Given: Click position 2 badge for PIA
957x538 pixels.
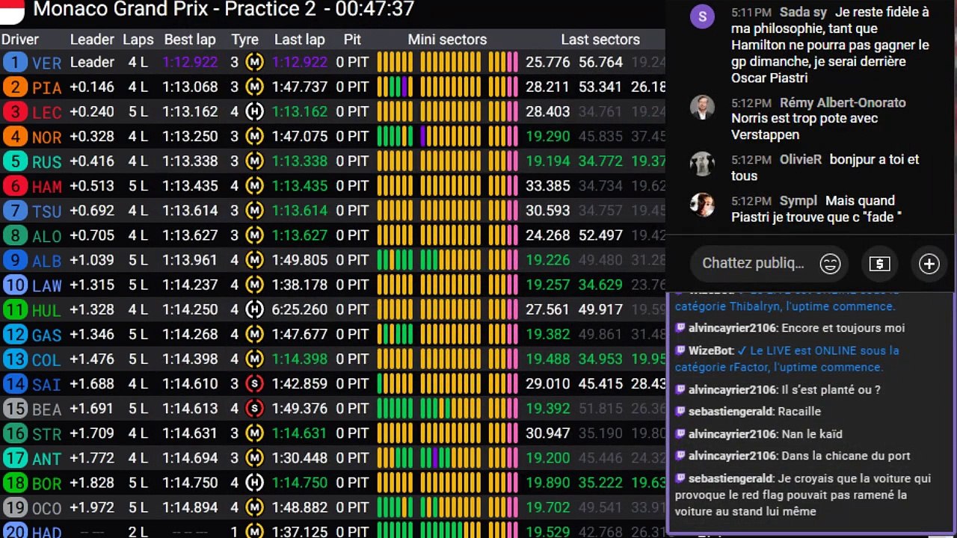Looking at the screenshot, I should 15,87.
